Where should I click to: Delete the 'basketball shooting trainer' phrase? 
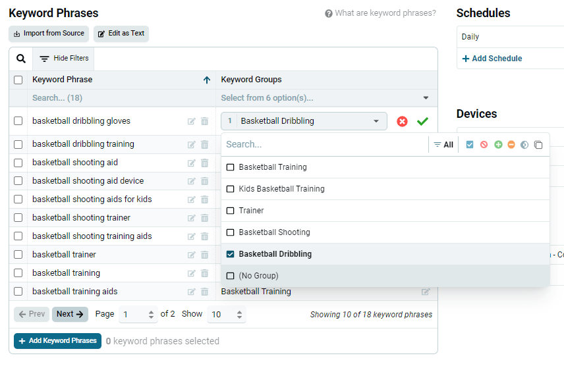205,218
